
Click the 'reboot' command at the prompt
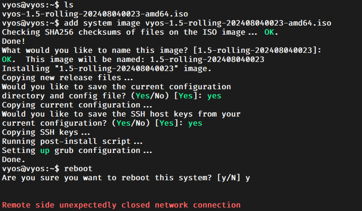point(78,169)
